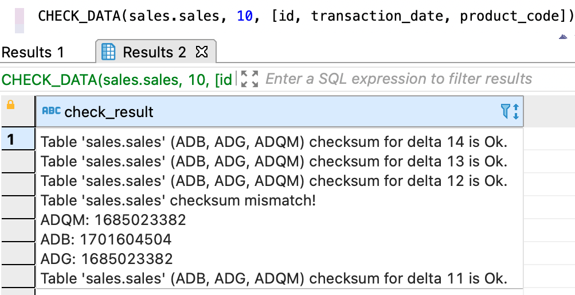Click the small triangle marker under editor
Image resolution: width=575 pixels, height=295 pixels.
pos(563,36)
